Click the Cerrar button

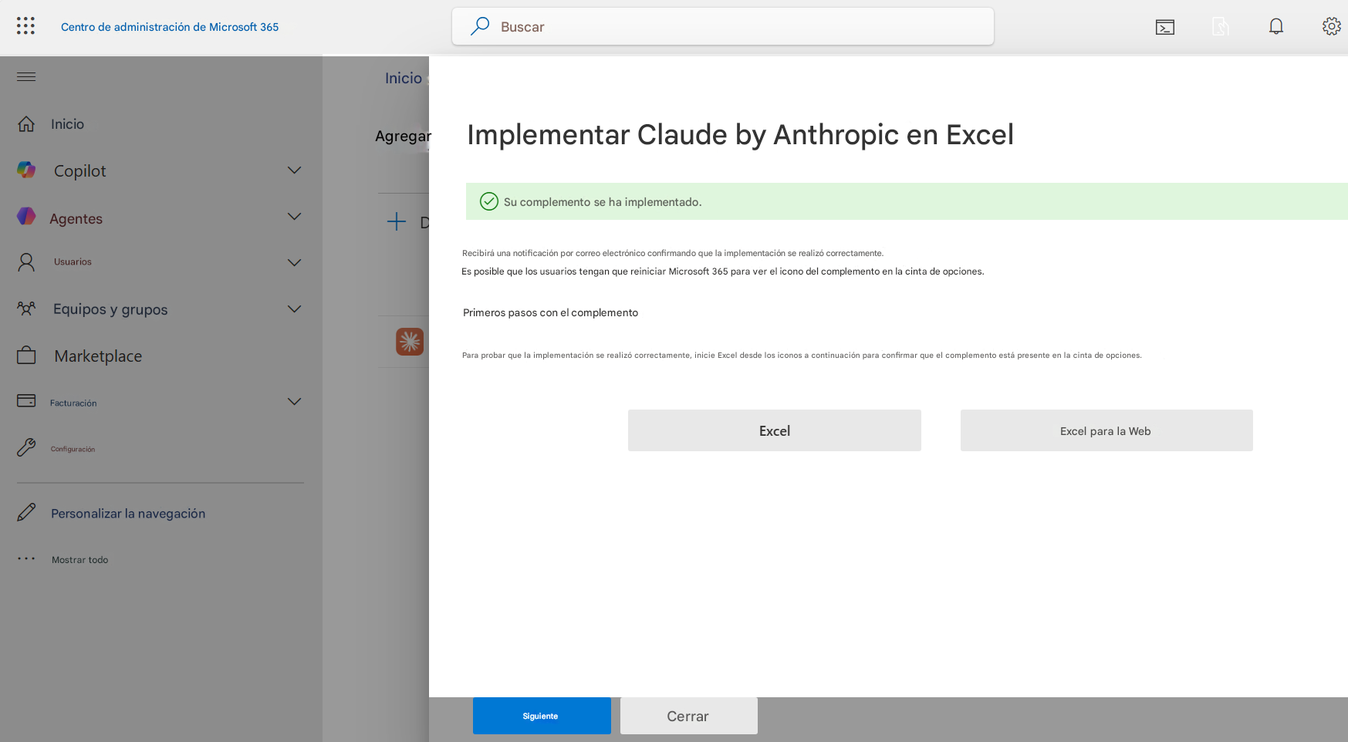click(x=688, y=716)
